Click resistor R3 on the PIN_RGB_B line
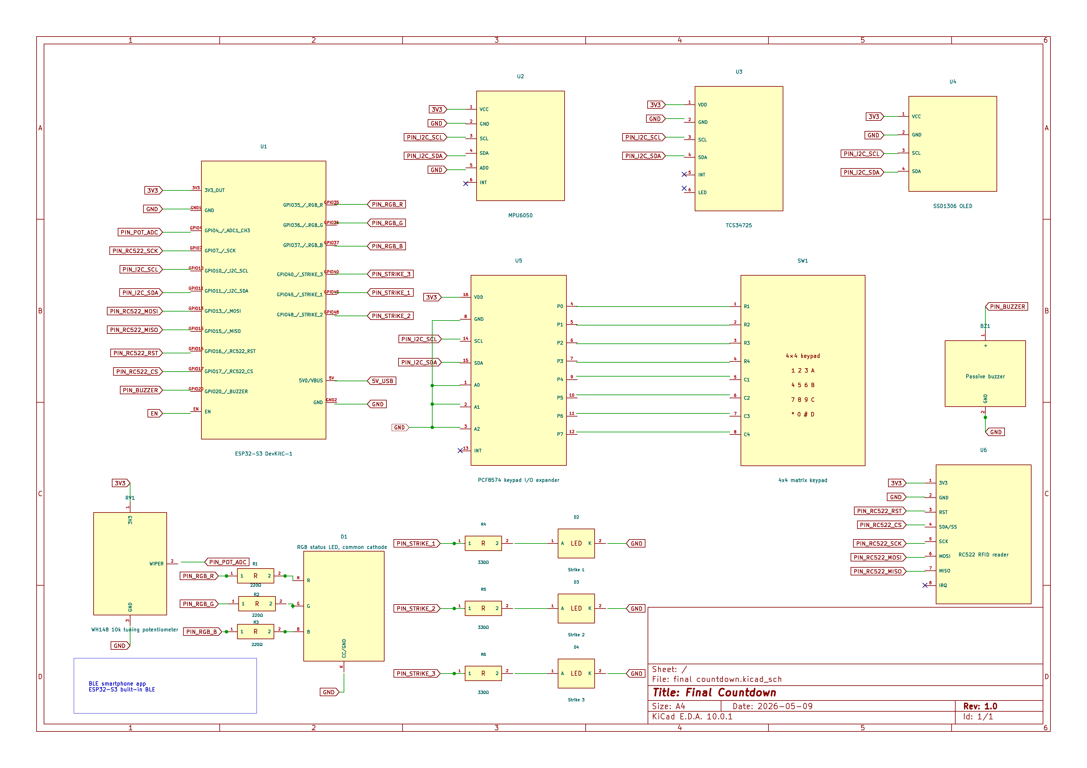The width and height of the screenshot is (1087, 768). click(256, 632)
